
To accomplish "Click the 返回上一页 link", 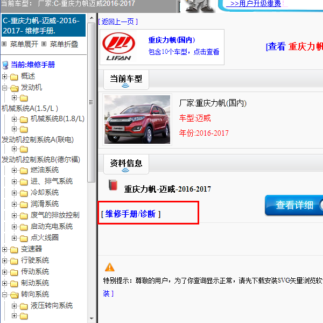I will point(118,22).
